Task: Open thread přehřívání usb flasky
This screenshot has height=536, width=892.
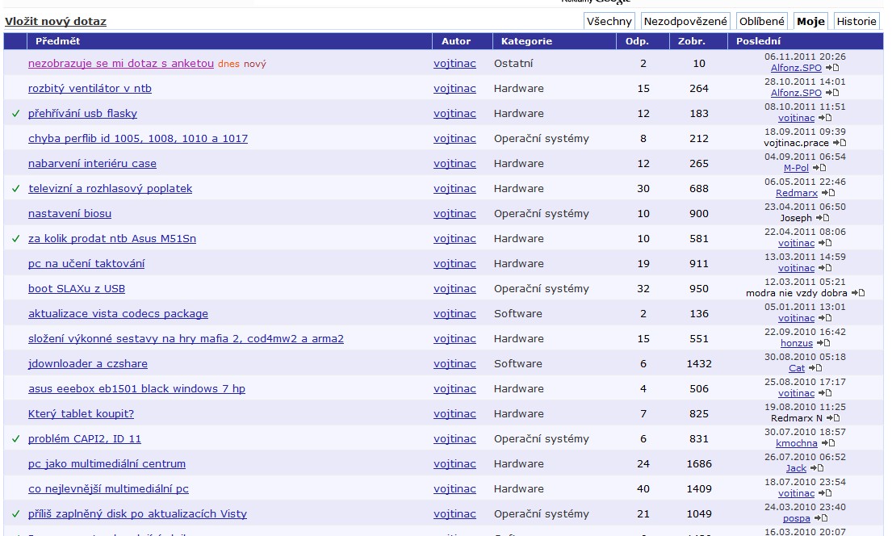Action: point(82,114)
